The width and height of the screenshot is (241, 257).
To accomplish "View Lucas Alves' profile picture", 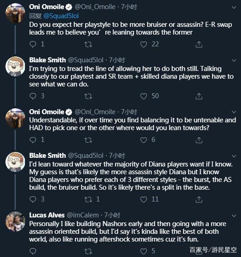I will (x=15, y=222).
